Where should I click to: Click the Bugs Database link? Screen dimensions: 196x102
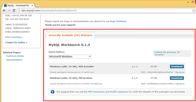(118, 21)
